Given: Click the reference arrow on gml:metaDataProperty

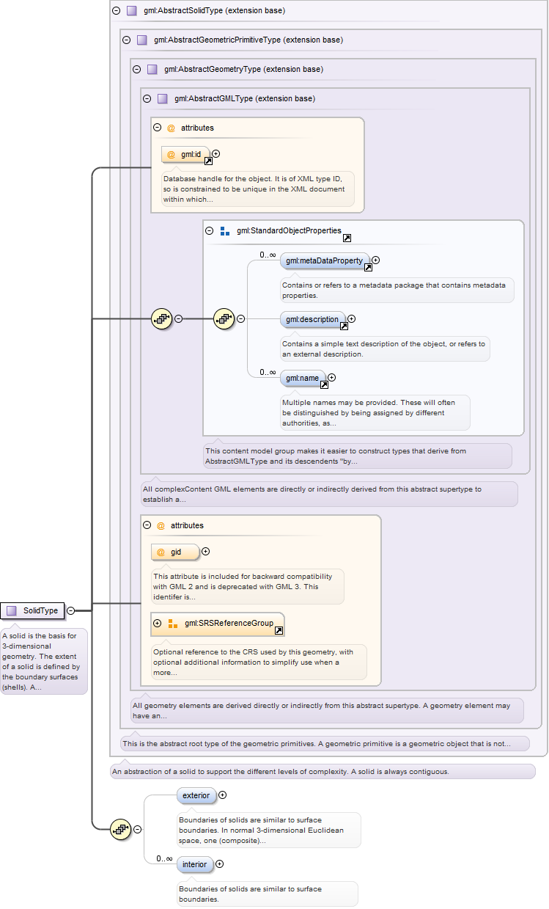Looking at the screenshot, I should point(368,268).
